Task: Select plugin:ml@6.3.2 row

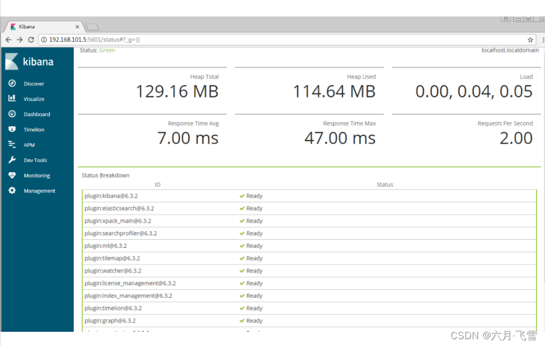Action: tap(309, 246)
